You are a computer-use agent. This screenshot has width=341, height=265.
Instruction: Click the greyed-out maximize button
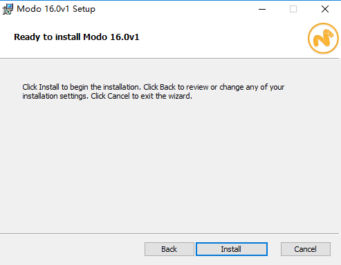(x=293, y=9)
